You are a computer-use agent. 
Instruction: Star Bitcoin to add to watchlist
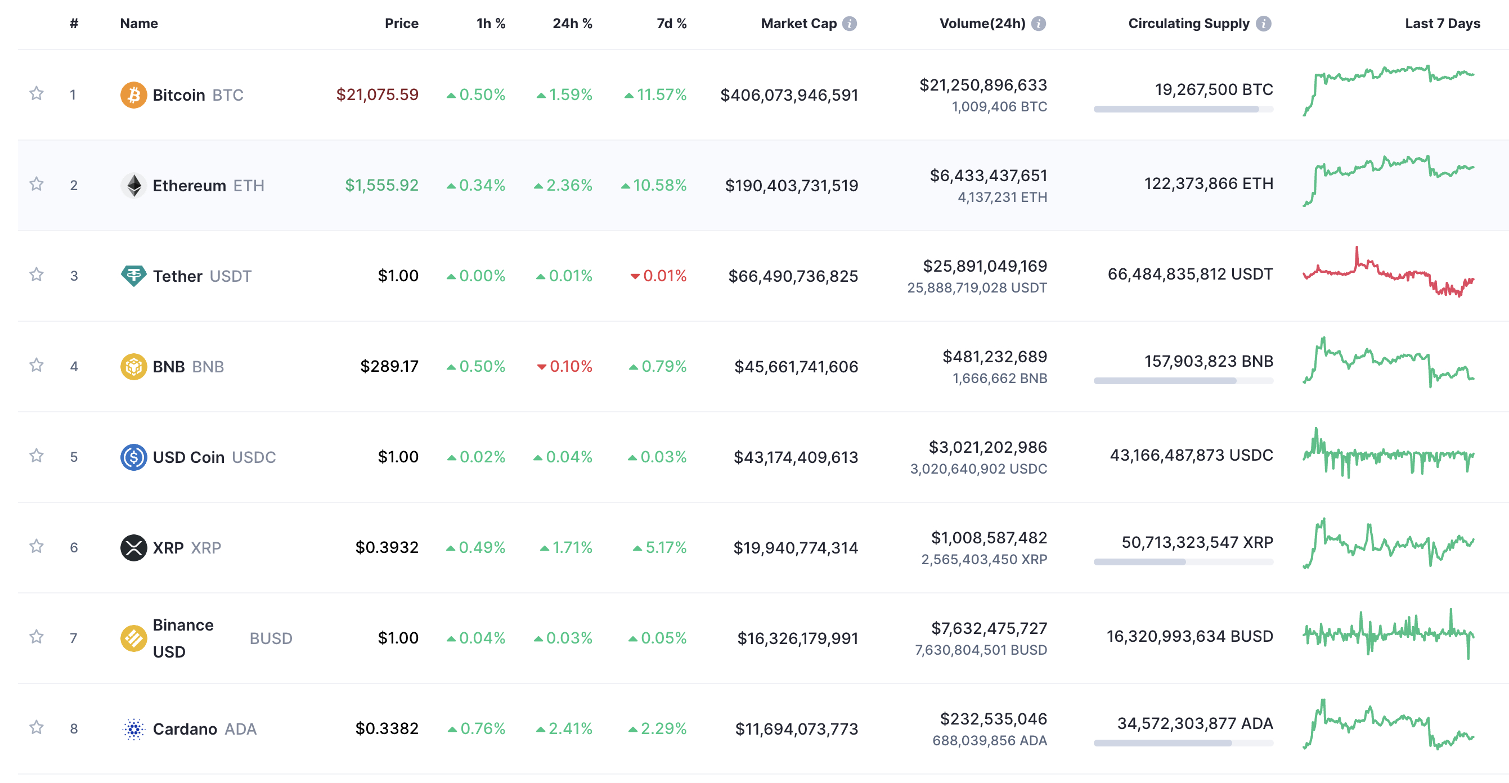[x=37, y=94]
